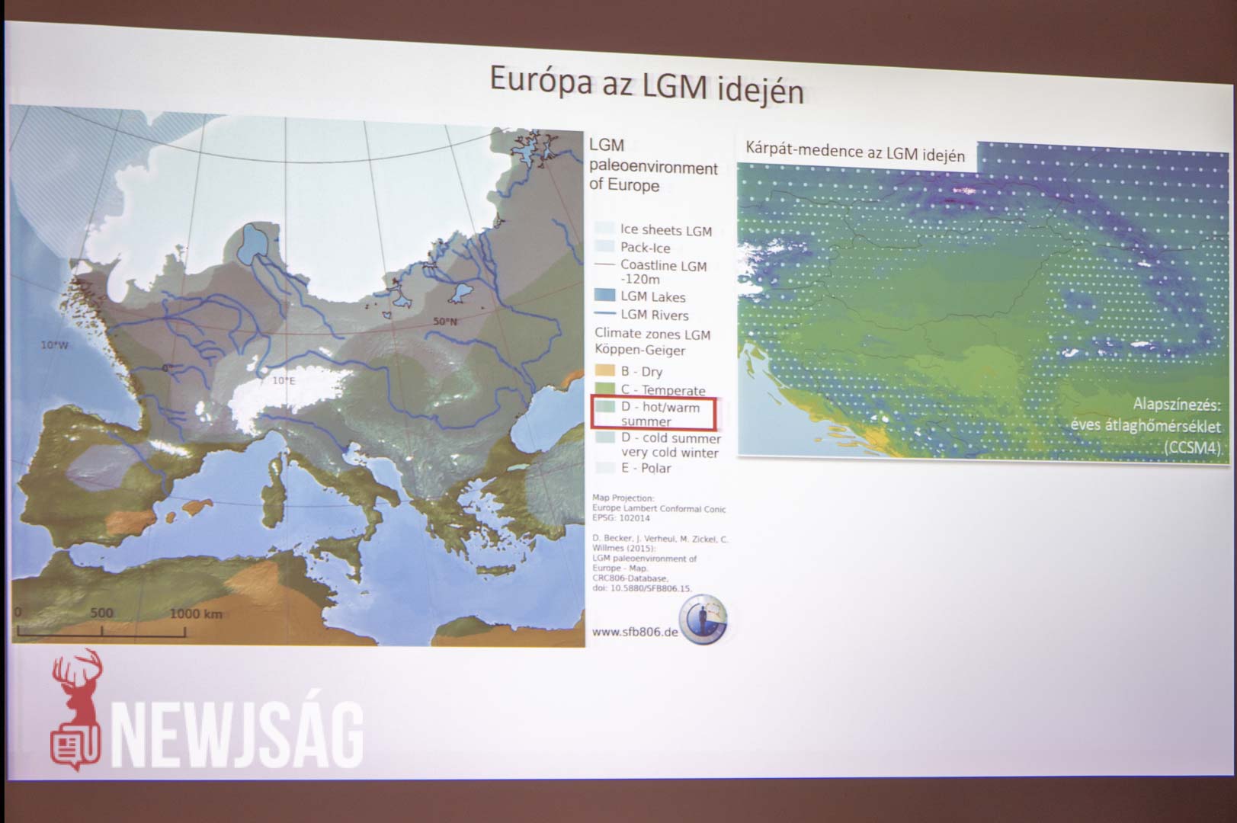The image size is (1237, 823).
Task: Select the Ice sheets LGM legend swatch
Action: click(604, 229)
